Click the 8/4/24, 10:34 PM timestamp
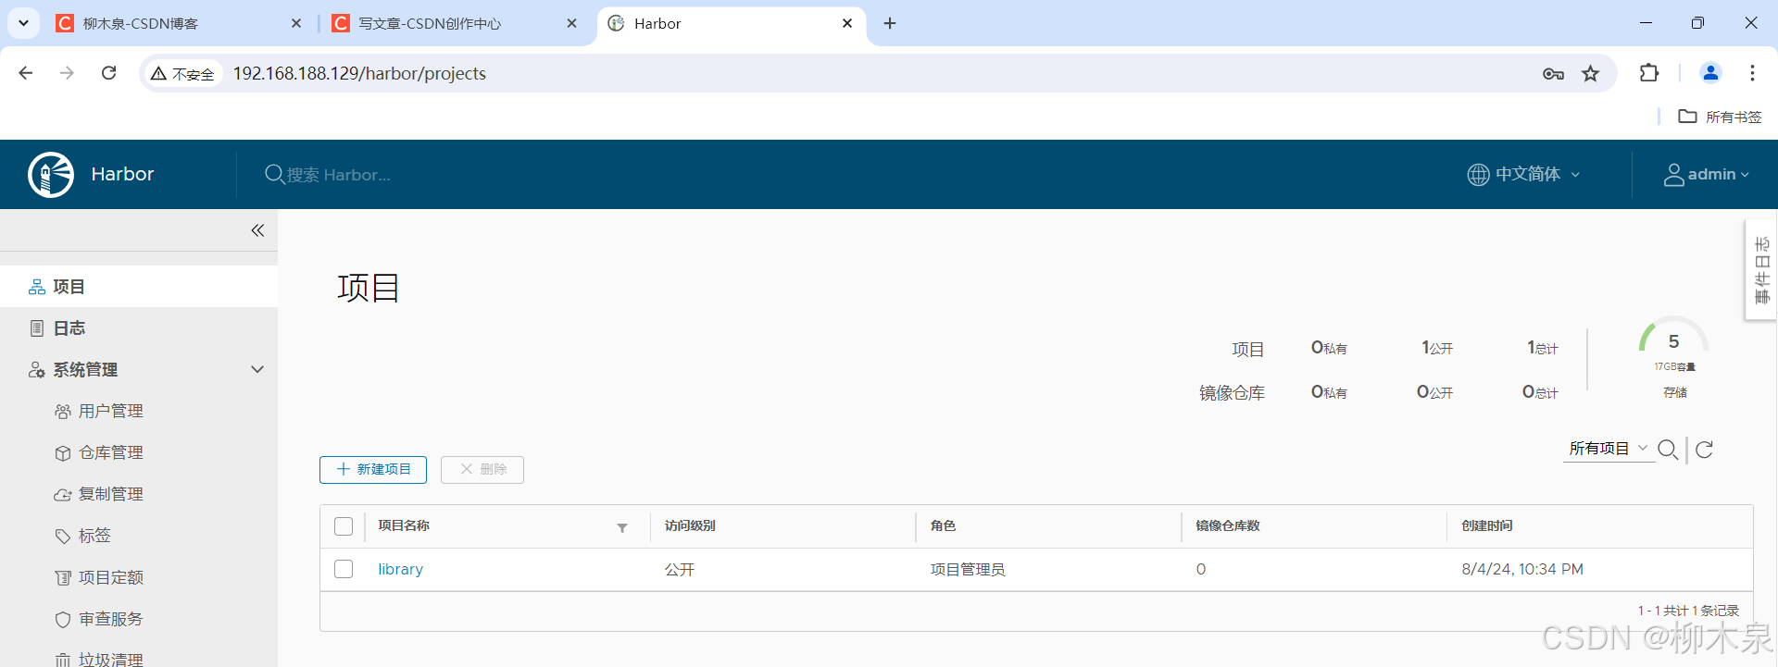 pyautogui.click(x=1522, y=569)
